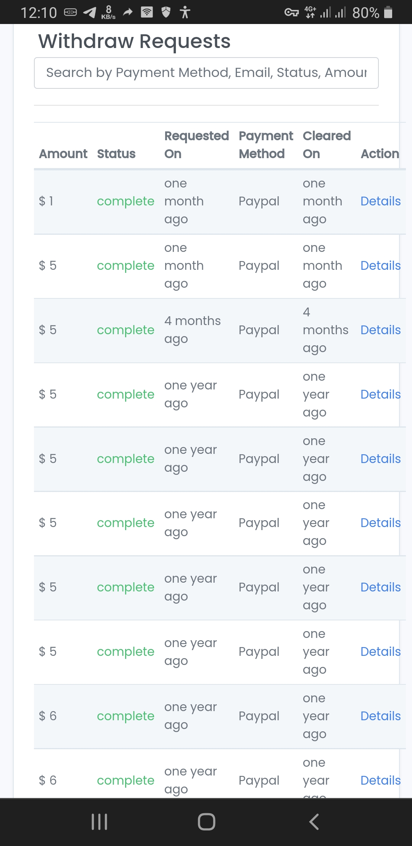
Task: Click the Cleared On column header
Action: (x=327, y=145)
